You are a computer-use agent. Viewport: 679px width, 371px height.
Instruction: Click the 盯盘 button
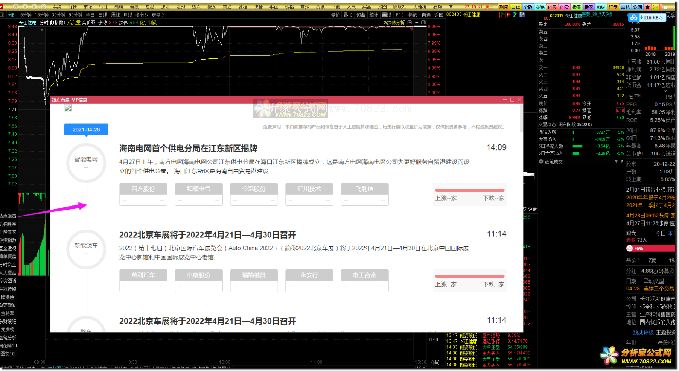[613, 7]
